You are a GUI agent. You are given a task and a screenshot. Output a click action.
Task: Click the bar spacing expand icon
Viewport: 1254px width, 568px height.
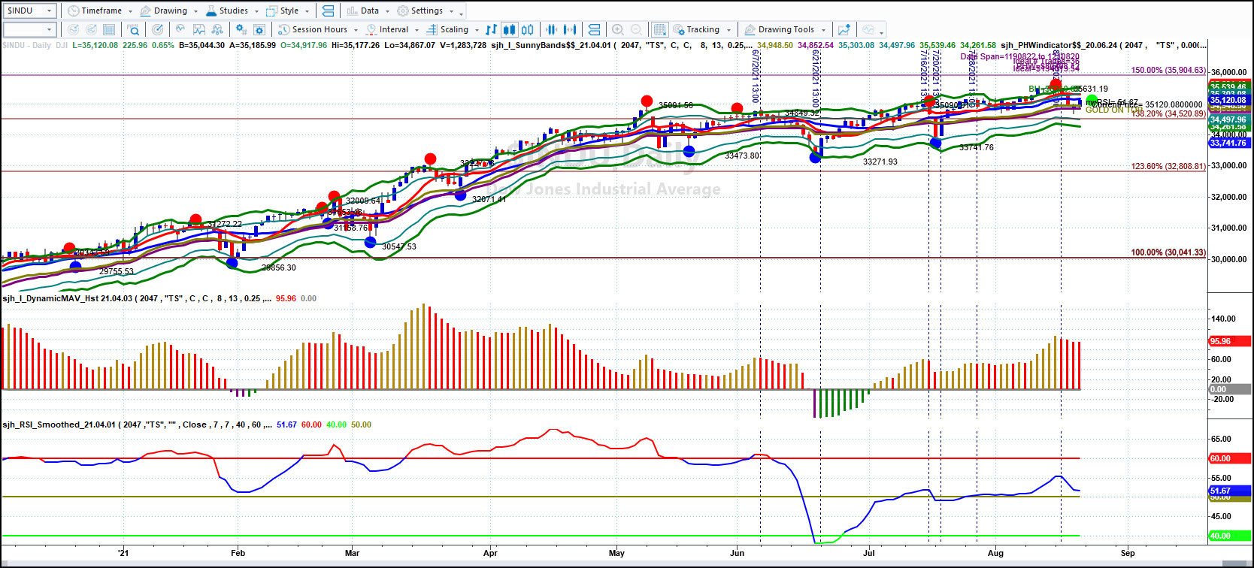click(x=570, y=29)
